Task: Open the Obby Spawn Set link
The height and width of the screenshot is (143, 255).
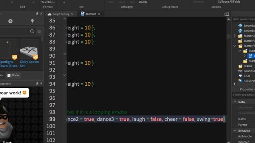Action: tap(29, 64)
